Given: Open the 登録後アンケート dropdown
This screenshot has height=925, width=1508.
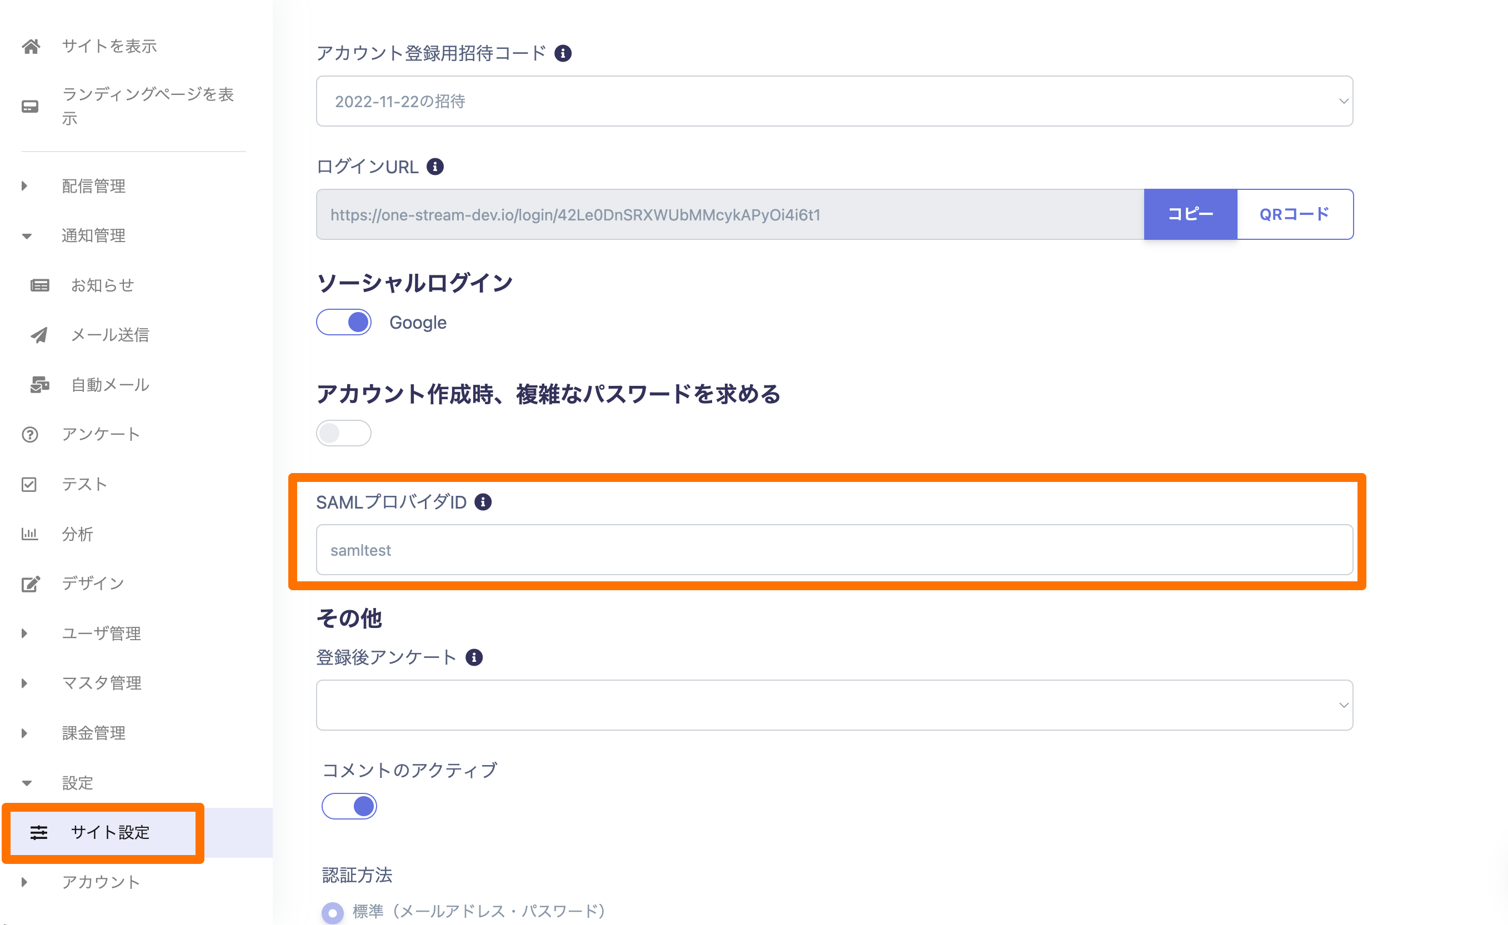Looking at the screenshot, I should point(834,705).
